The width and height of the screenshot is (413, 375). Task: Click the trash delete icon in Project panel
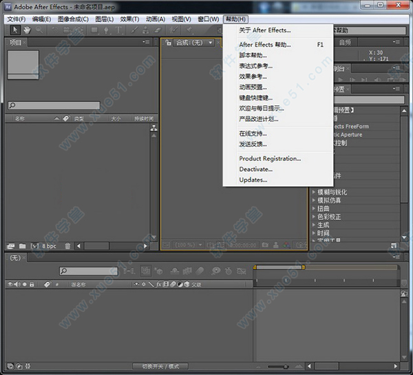(67, 246)
